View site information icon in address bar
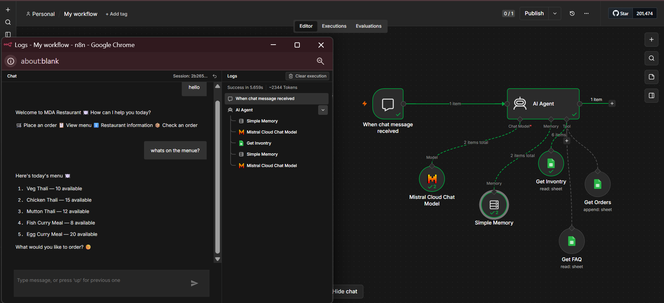664x303 pixels. pyautogui.click(x=11, y=61)
